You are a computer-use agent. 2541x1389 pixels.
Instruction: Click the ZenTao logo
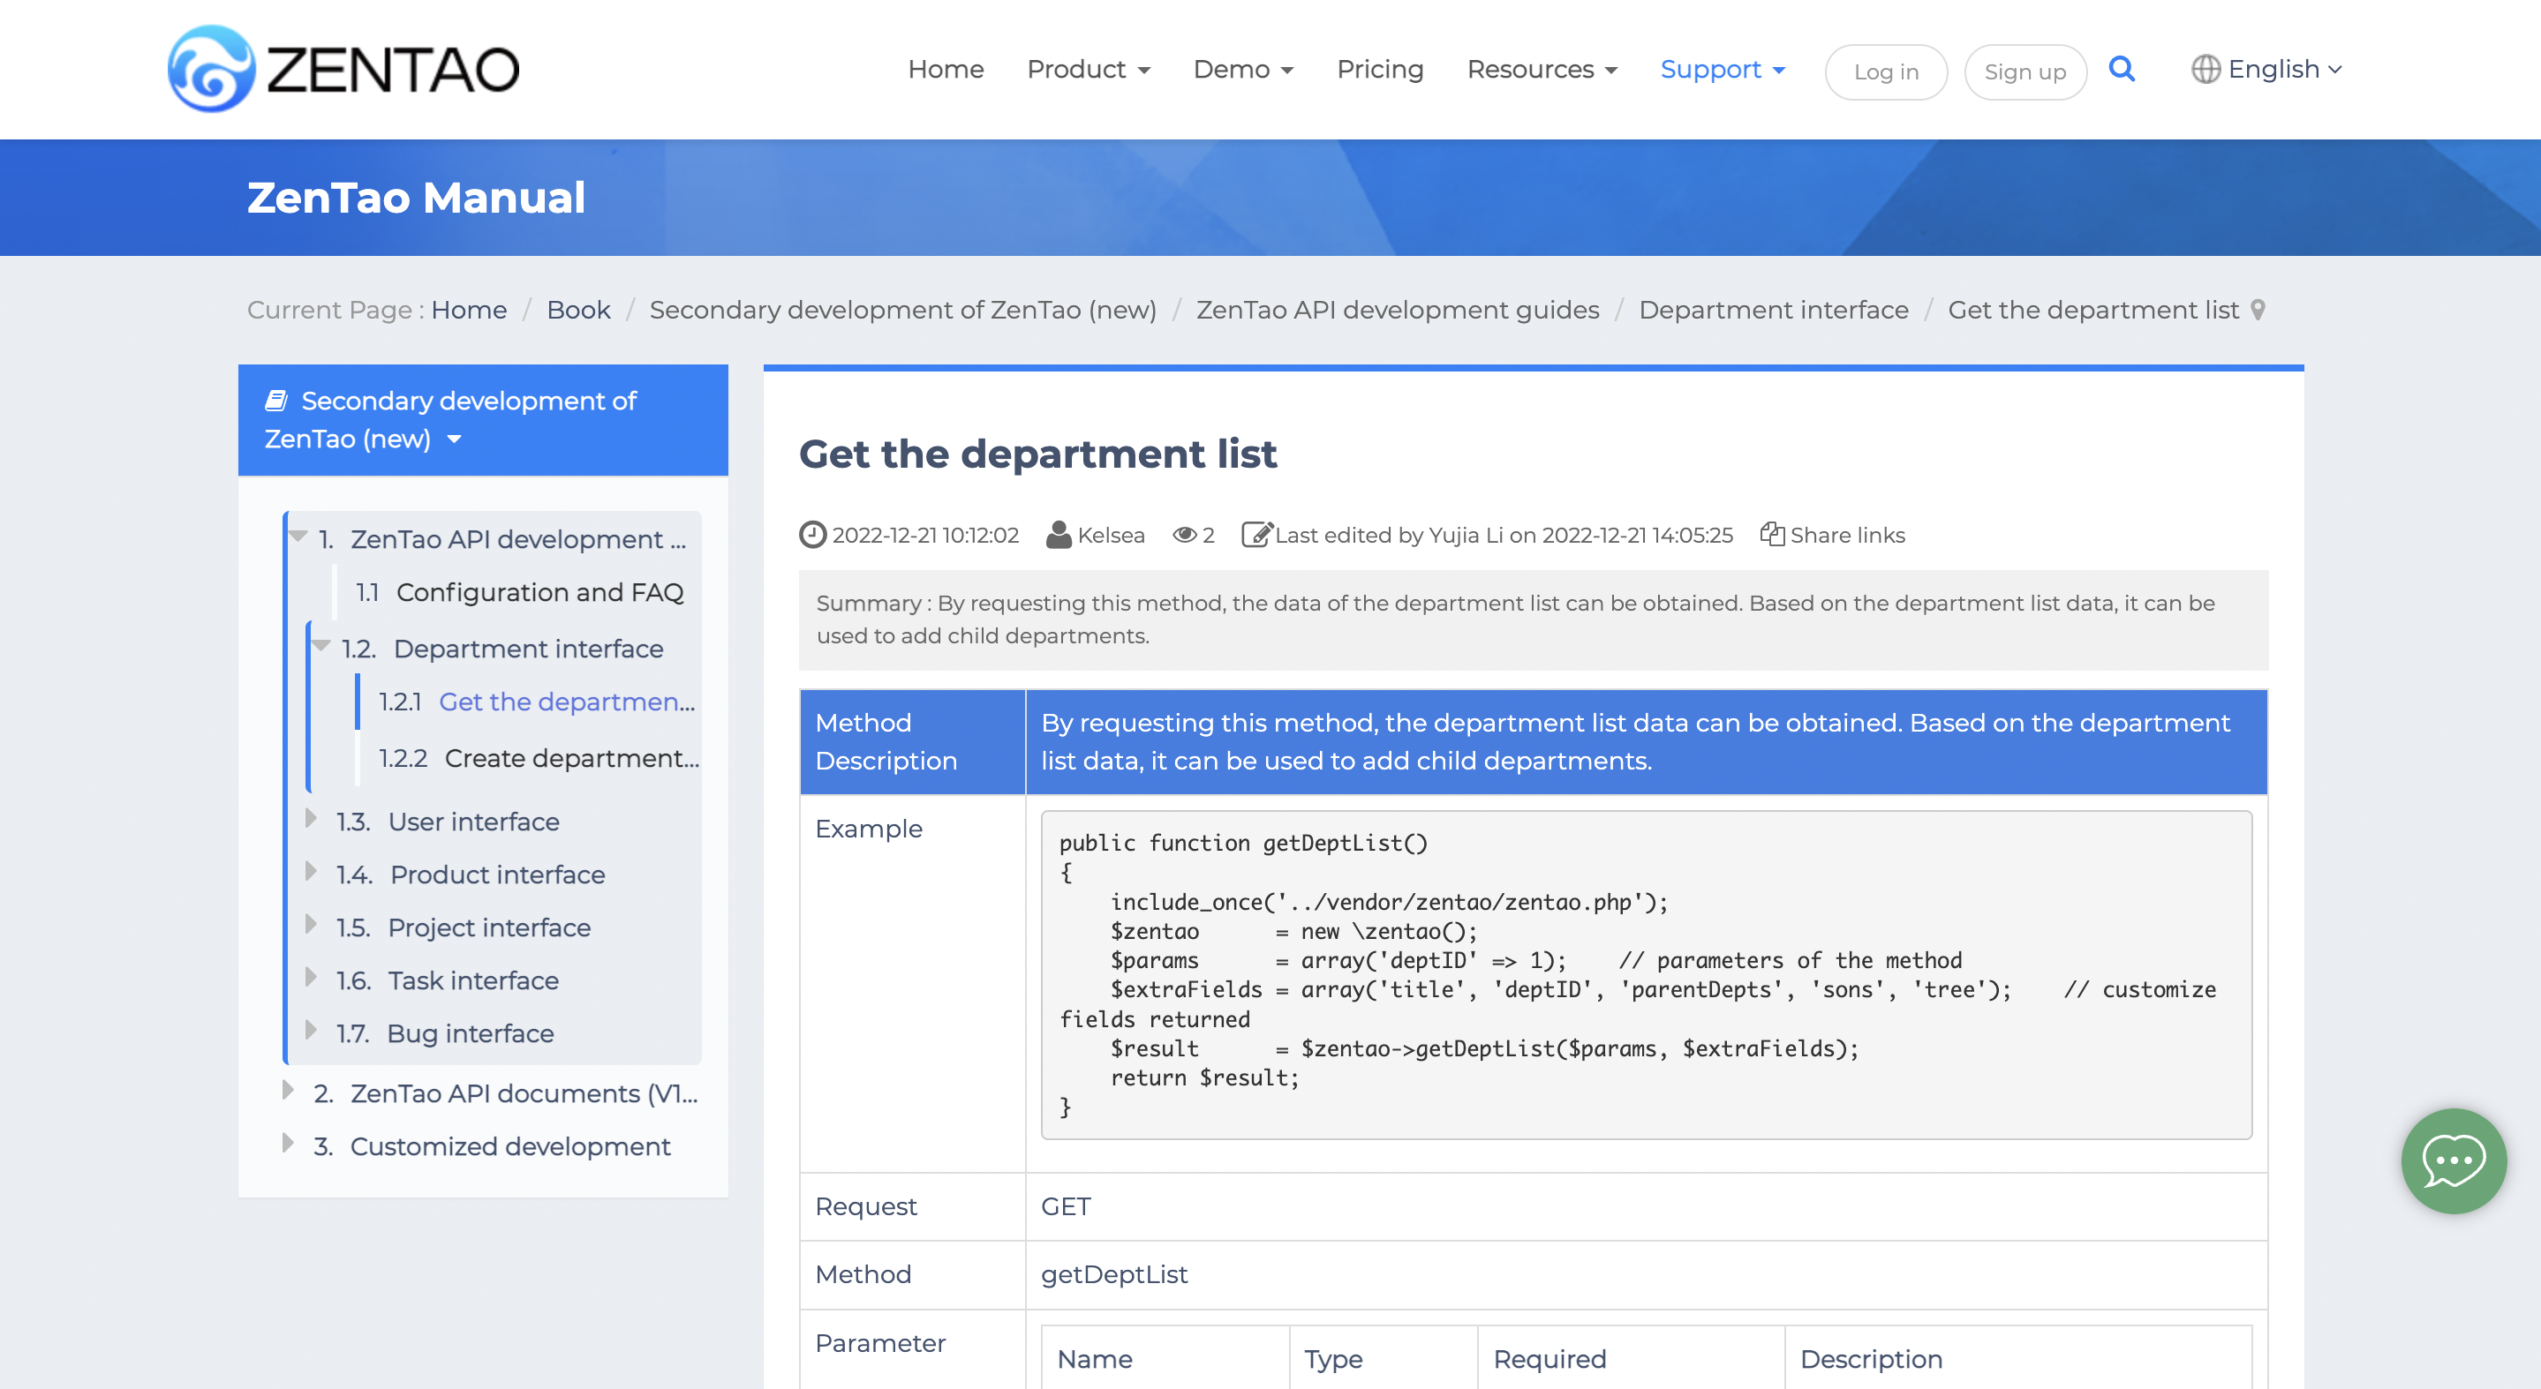coord(343,69)
